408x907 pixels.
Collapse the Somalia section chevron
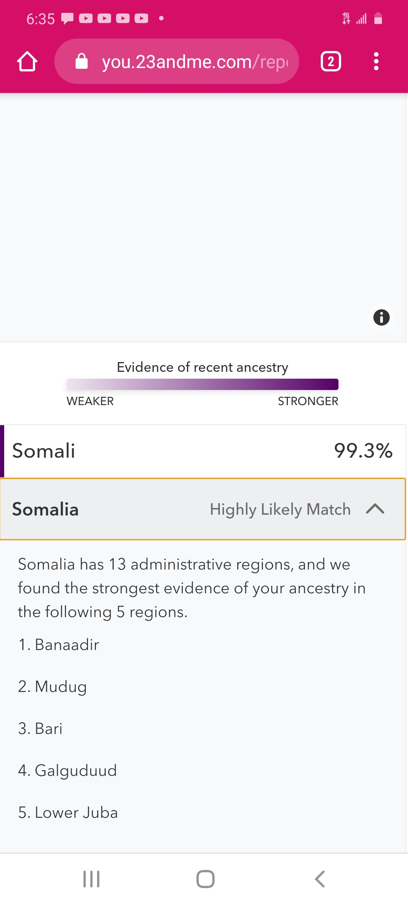click(x=375, y=509)
